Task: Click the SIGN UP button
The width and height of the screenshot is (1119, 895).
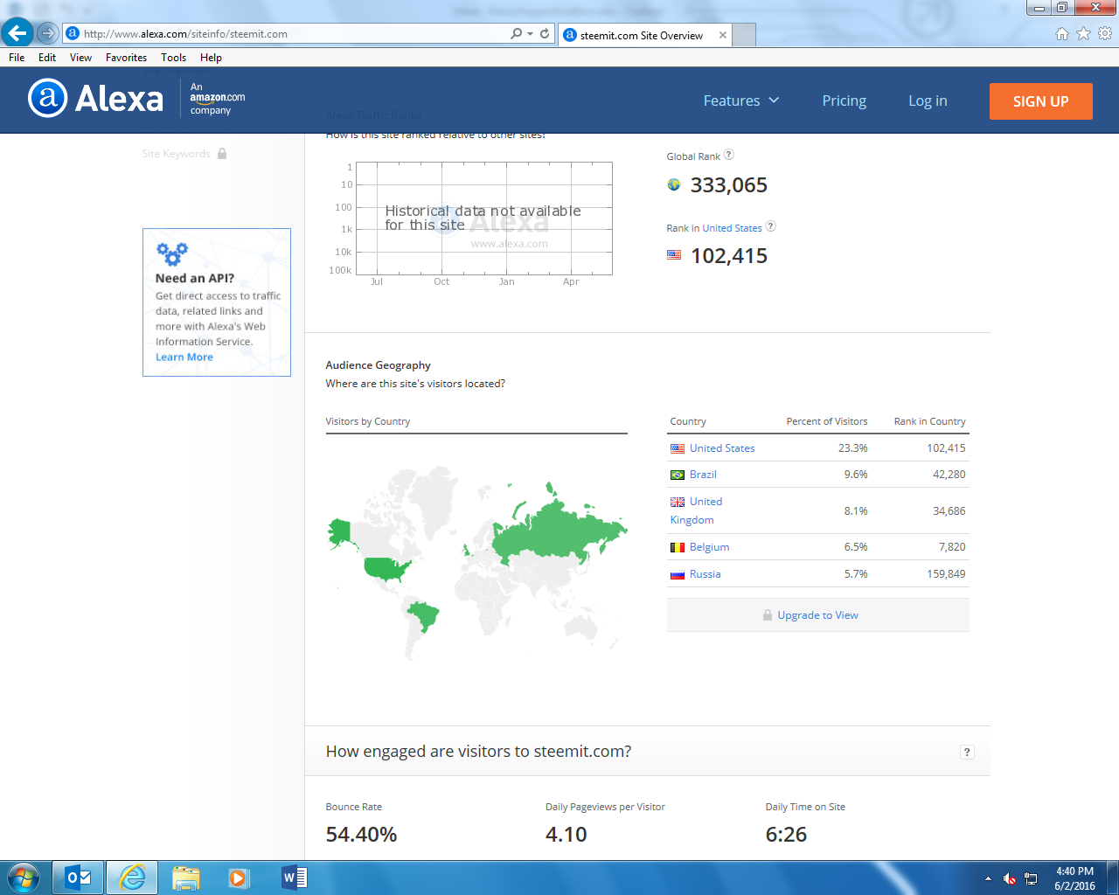Action: point(1040,101)
